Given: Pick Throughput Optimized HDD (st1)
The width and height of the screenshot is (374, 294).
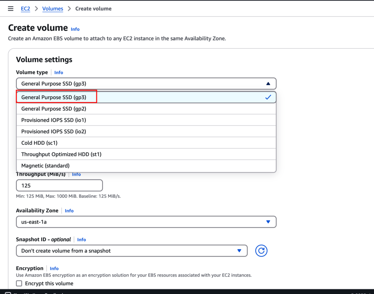Looking at the screenshot, I should (146, 154).
